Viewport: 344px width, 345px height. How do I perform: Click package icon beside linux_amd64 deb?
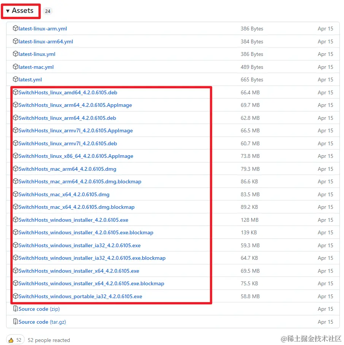click(15, 92)
